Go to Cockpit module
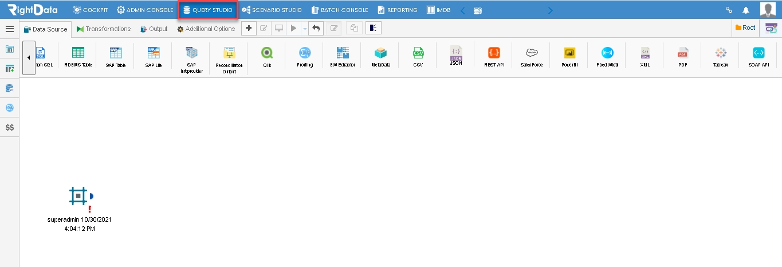This screenshot has height=267, width=782. [x=91, y=10]
